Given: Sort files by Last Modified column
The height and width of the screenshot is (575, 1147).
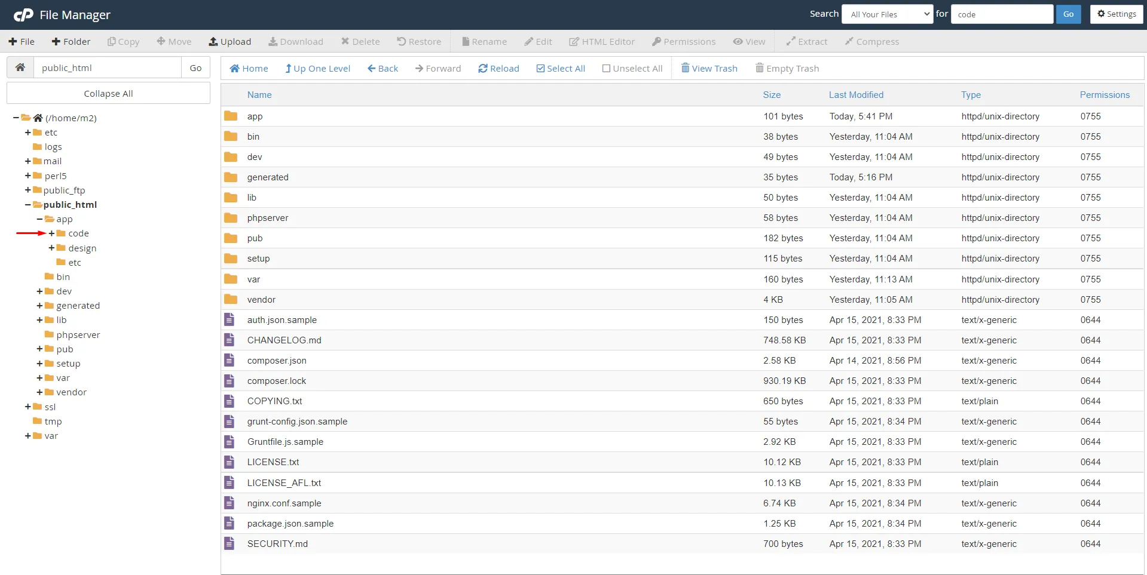Looking at the screenshot, I should pos(855,95).
